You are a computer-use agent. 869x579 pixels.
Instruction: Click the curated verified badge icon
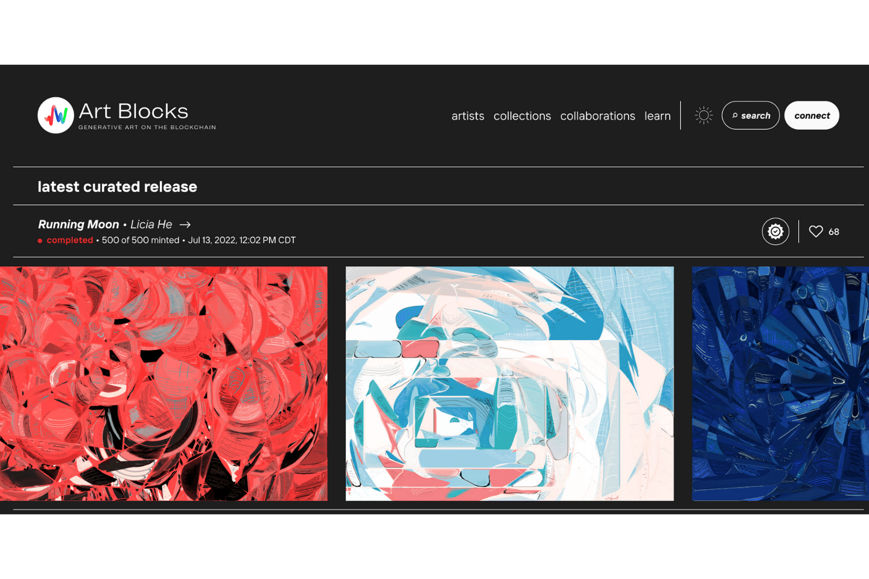[775, 232]
